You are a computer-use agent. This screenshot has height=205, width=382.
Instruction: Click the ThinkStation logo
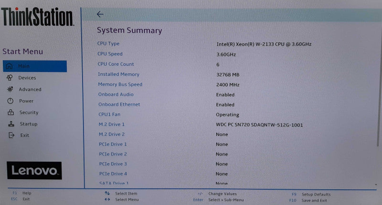pyautogui.click(x=37, y=17)
